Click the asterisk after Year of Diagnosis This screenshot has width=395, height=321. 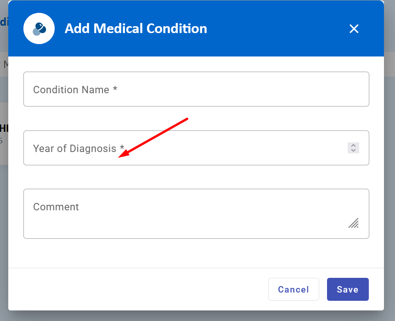click(x=122, y=148)
